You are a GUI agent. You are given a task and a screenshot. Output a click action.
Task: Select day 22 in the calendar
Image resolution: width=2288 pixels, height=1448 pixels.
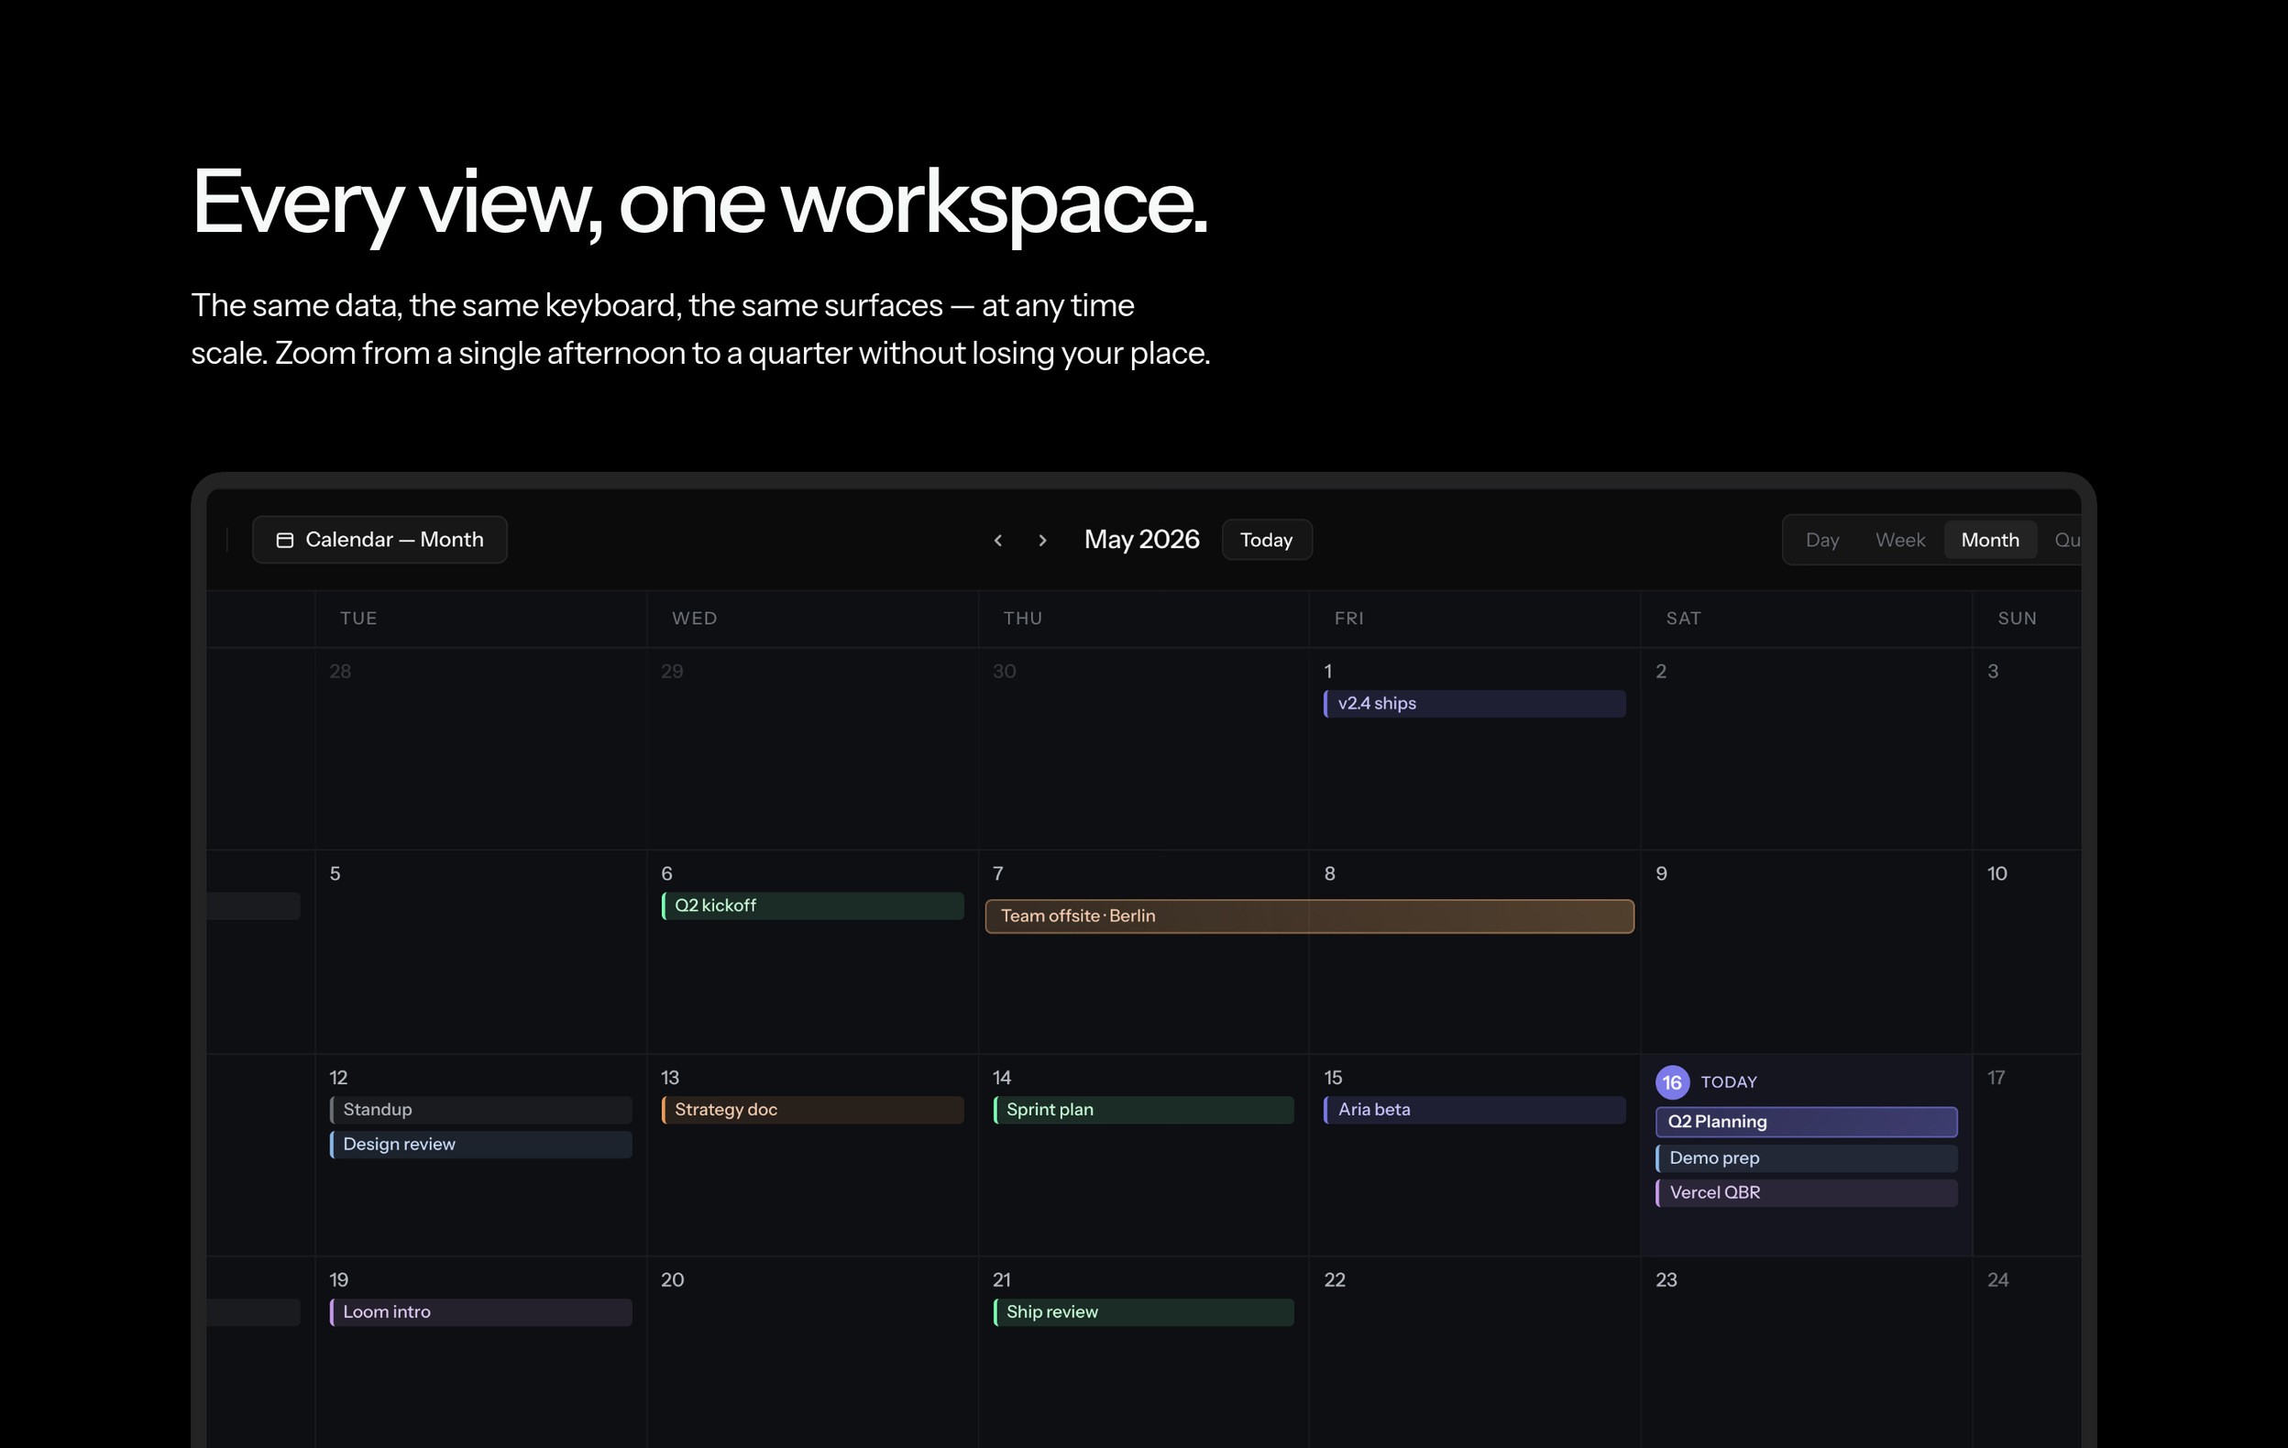coord(1335,1279)
